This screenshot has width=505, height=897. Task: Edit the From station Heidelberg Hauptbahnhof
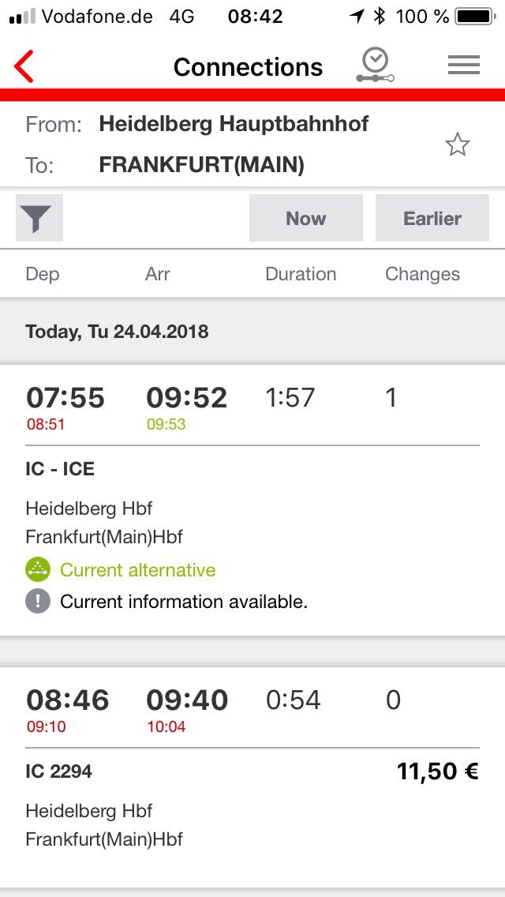pos(234,124)
